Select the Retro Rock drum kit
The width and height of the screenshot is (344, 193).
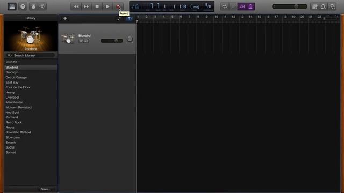31,123
